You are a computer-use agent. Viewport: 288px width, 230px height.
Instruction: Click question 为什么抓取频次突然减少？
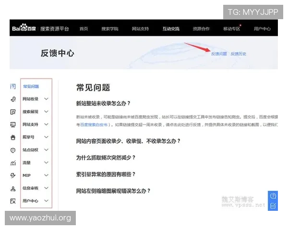[106, 158]
